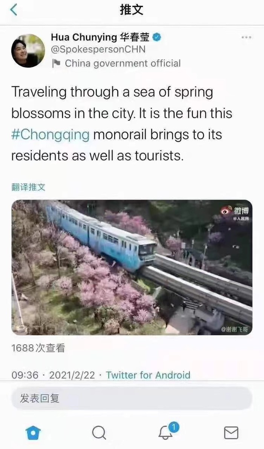The image size is (264, 449).
Task: Open Hua Chunying's profile avatar
Action: click(x=28, y=51)
